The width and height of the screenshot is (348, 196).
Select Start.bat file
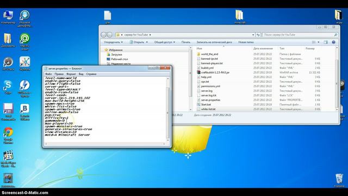coord(206,105)
